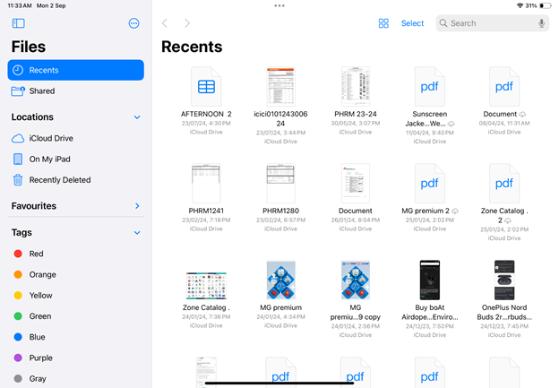The width and height of the screenshot is (559, 388).
Task: Open MG premiu...9 copy thumbnail
Action: click(x=355, y=280)
